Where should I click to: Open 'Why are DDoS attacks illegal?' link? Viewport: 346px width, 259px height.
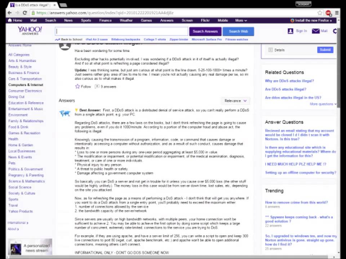pos(289,81)
